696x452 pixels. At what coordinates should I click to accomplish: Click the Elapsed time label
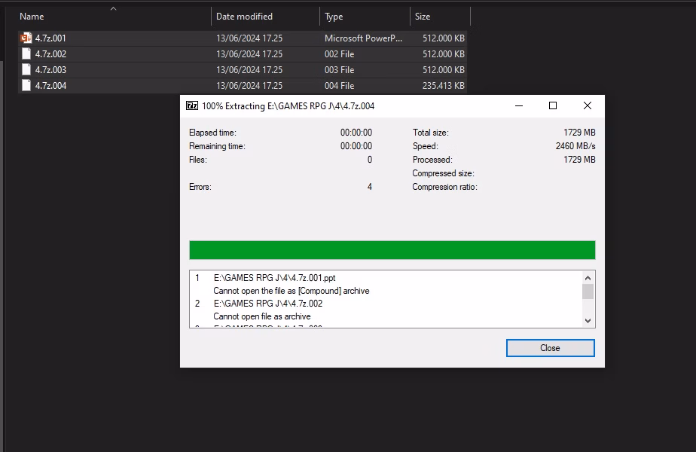point(212,133)
